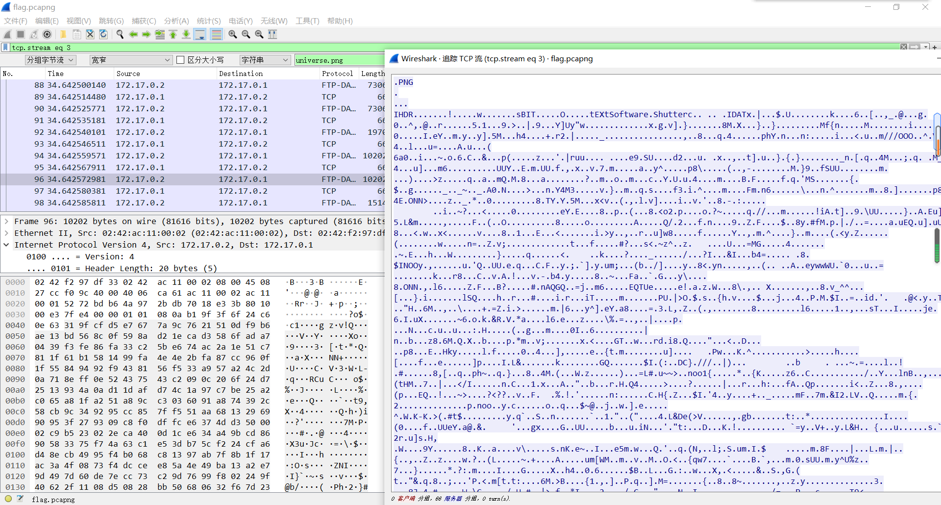Enable the 区分大小写 case sensitive checkbox
941x505 pixels.
180,60
